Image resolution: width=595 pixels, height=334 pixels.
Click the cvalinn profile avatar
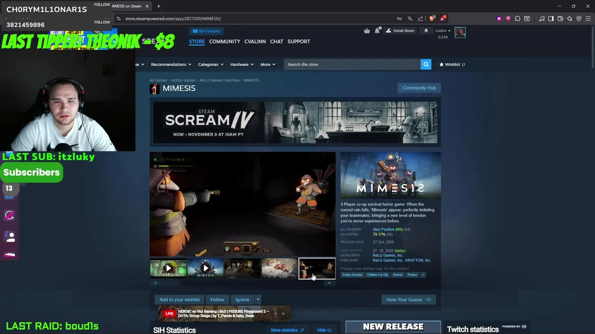coord(460,32)
